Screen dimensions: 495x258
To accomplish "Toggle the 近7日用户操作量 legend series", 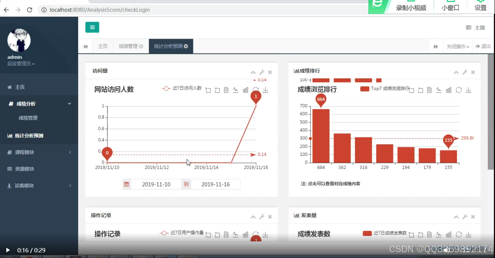I will click(x=182, y=233).
